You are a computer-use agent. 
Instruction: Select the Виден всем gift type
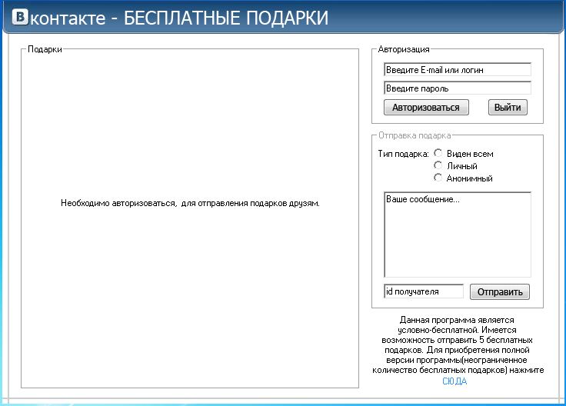pos(438,153)
